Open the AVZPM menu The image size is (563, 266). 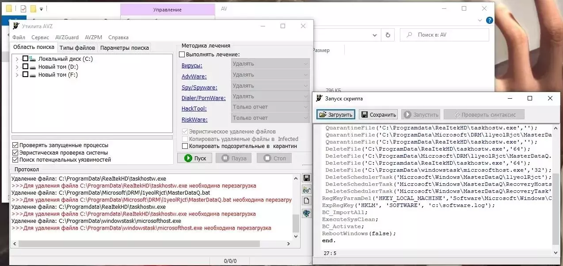94,37
